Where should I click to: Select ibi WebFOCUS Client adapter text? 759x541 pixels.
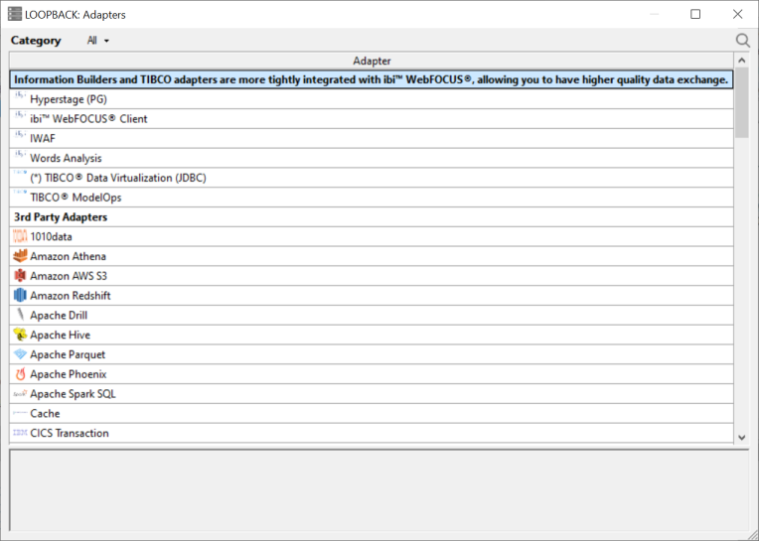88,119
